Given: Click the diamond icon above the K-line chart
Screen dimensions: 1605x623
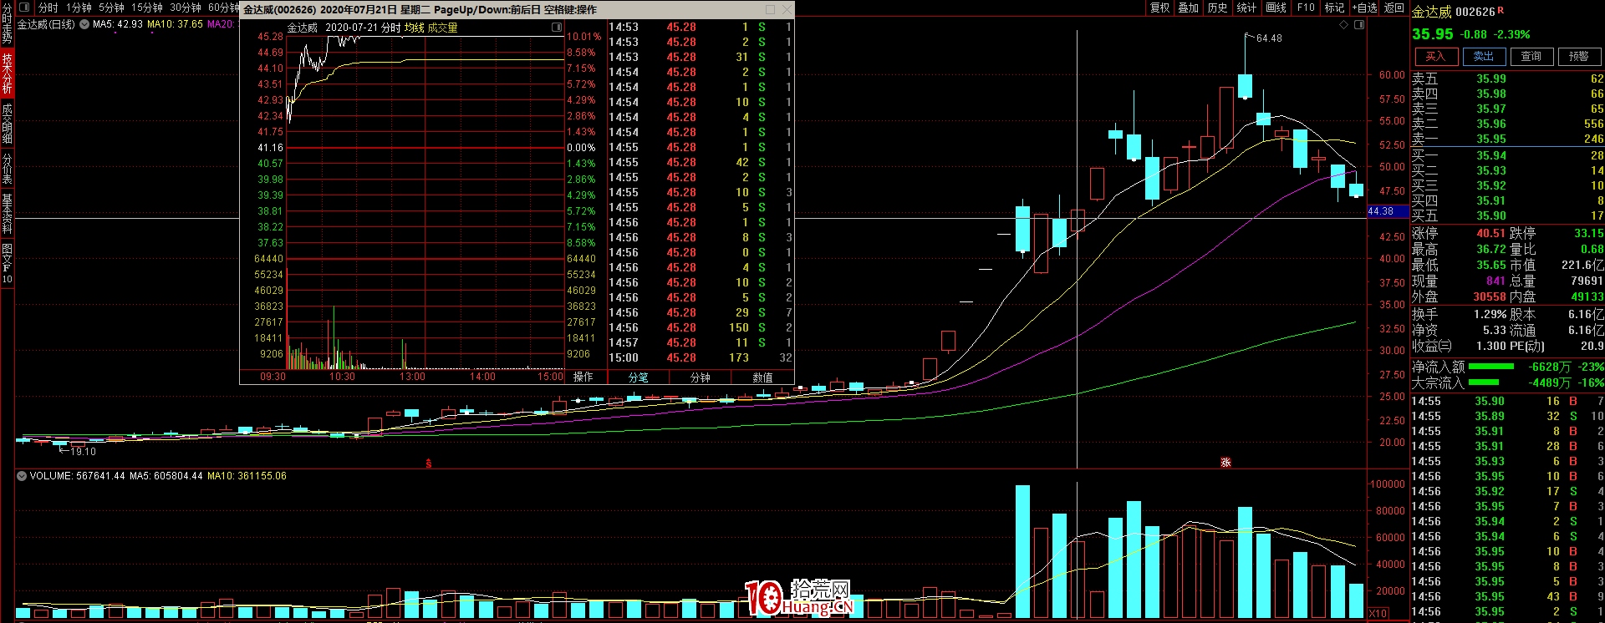Looking at the screenshot, I should point(1344,25).
